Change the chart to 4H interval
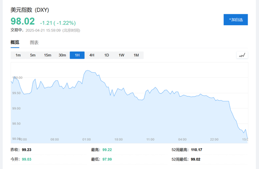 (x=92, y=55)
